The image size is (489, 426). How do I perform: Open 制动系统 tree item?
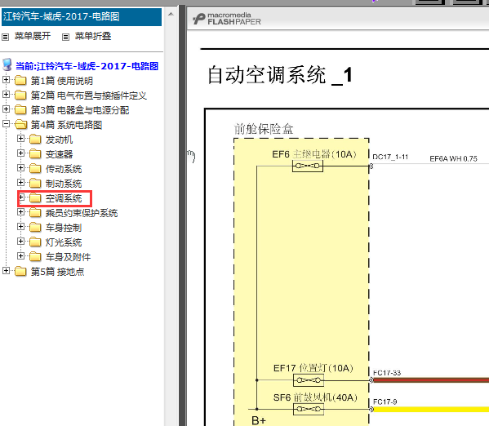point(64,184)
